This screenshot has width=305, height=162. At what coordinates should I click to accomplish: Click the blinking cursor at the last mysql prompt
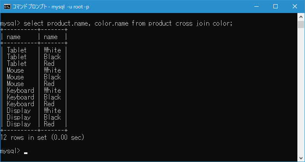point(26,153)
